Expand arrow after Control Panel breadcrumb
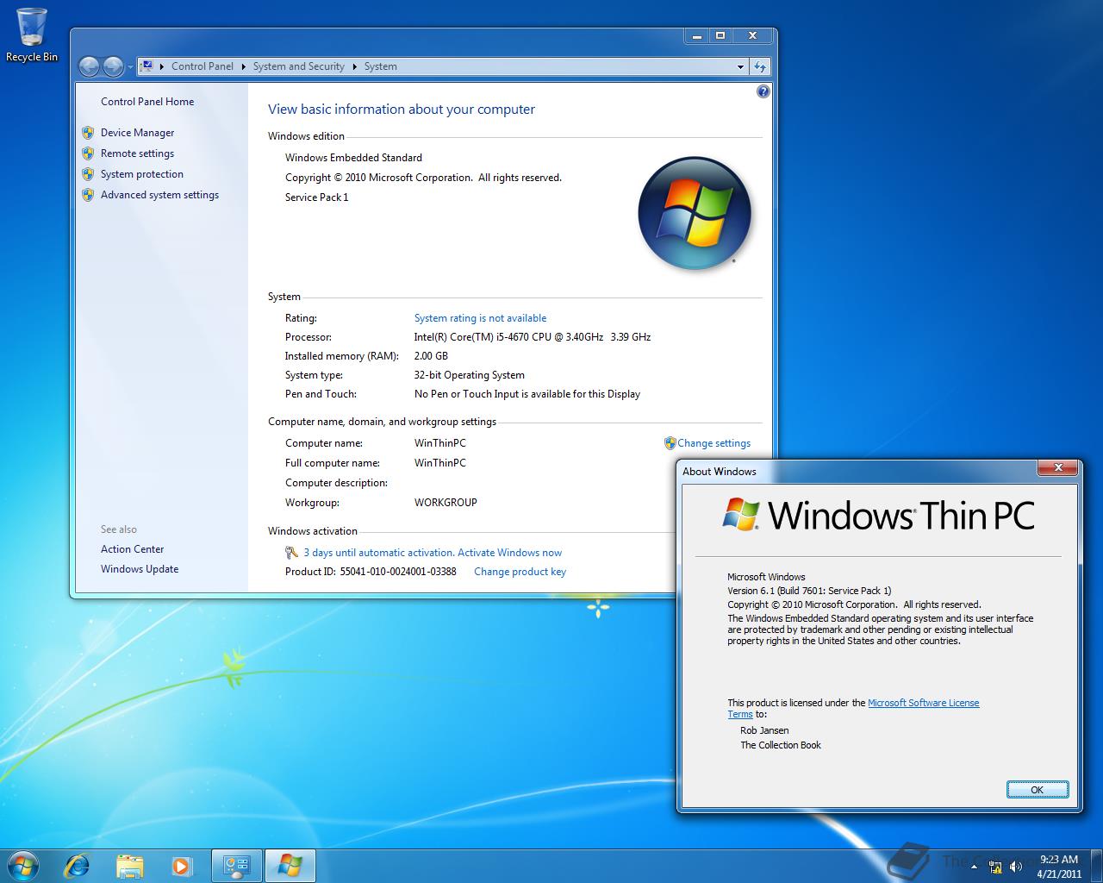 pyautogui.click(x=243, y=66)
